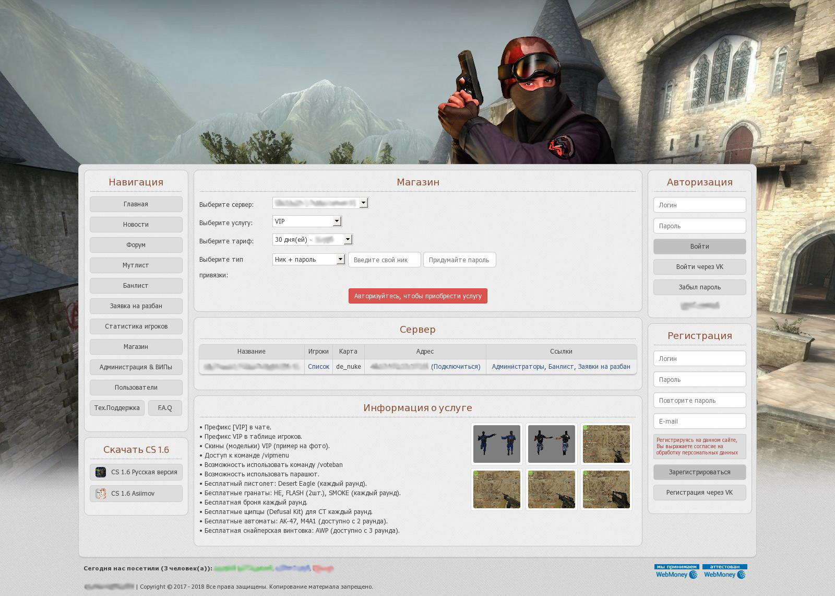Viewport: 835px width, 596px height.
Task: Click 'Бесплатная снайперская винтовка: AWP' line
Action: pos(300,531)
